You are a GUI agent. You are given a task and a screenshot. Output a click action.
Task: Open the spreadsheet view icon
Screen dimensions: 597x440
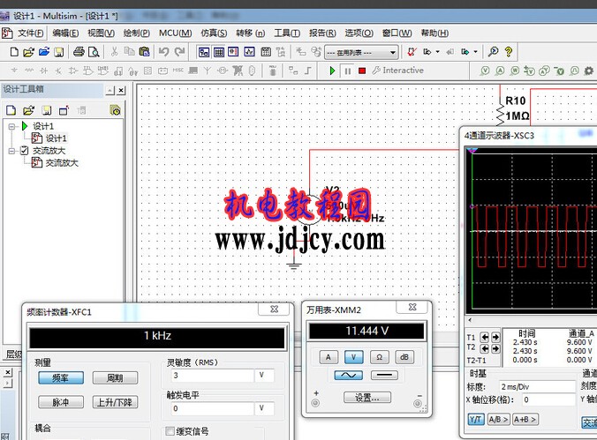pos(219,52)
